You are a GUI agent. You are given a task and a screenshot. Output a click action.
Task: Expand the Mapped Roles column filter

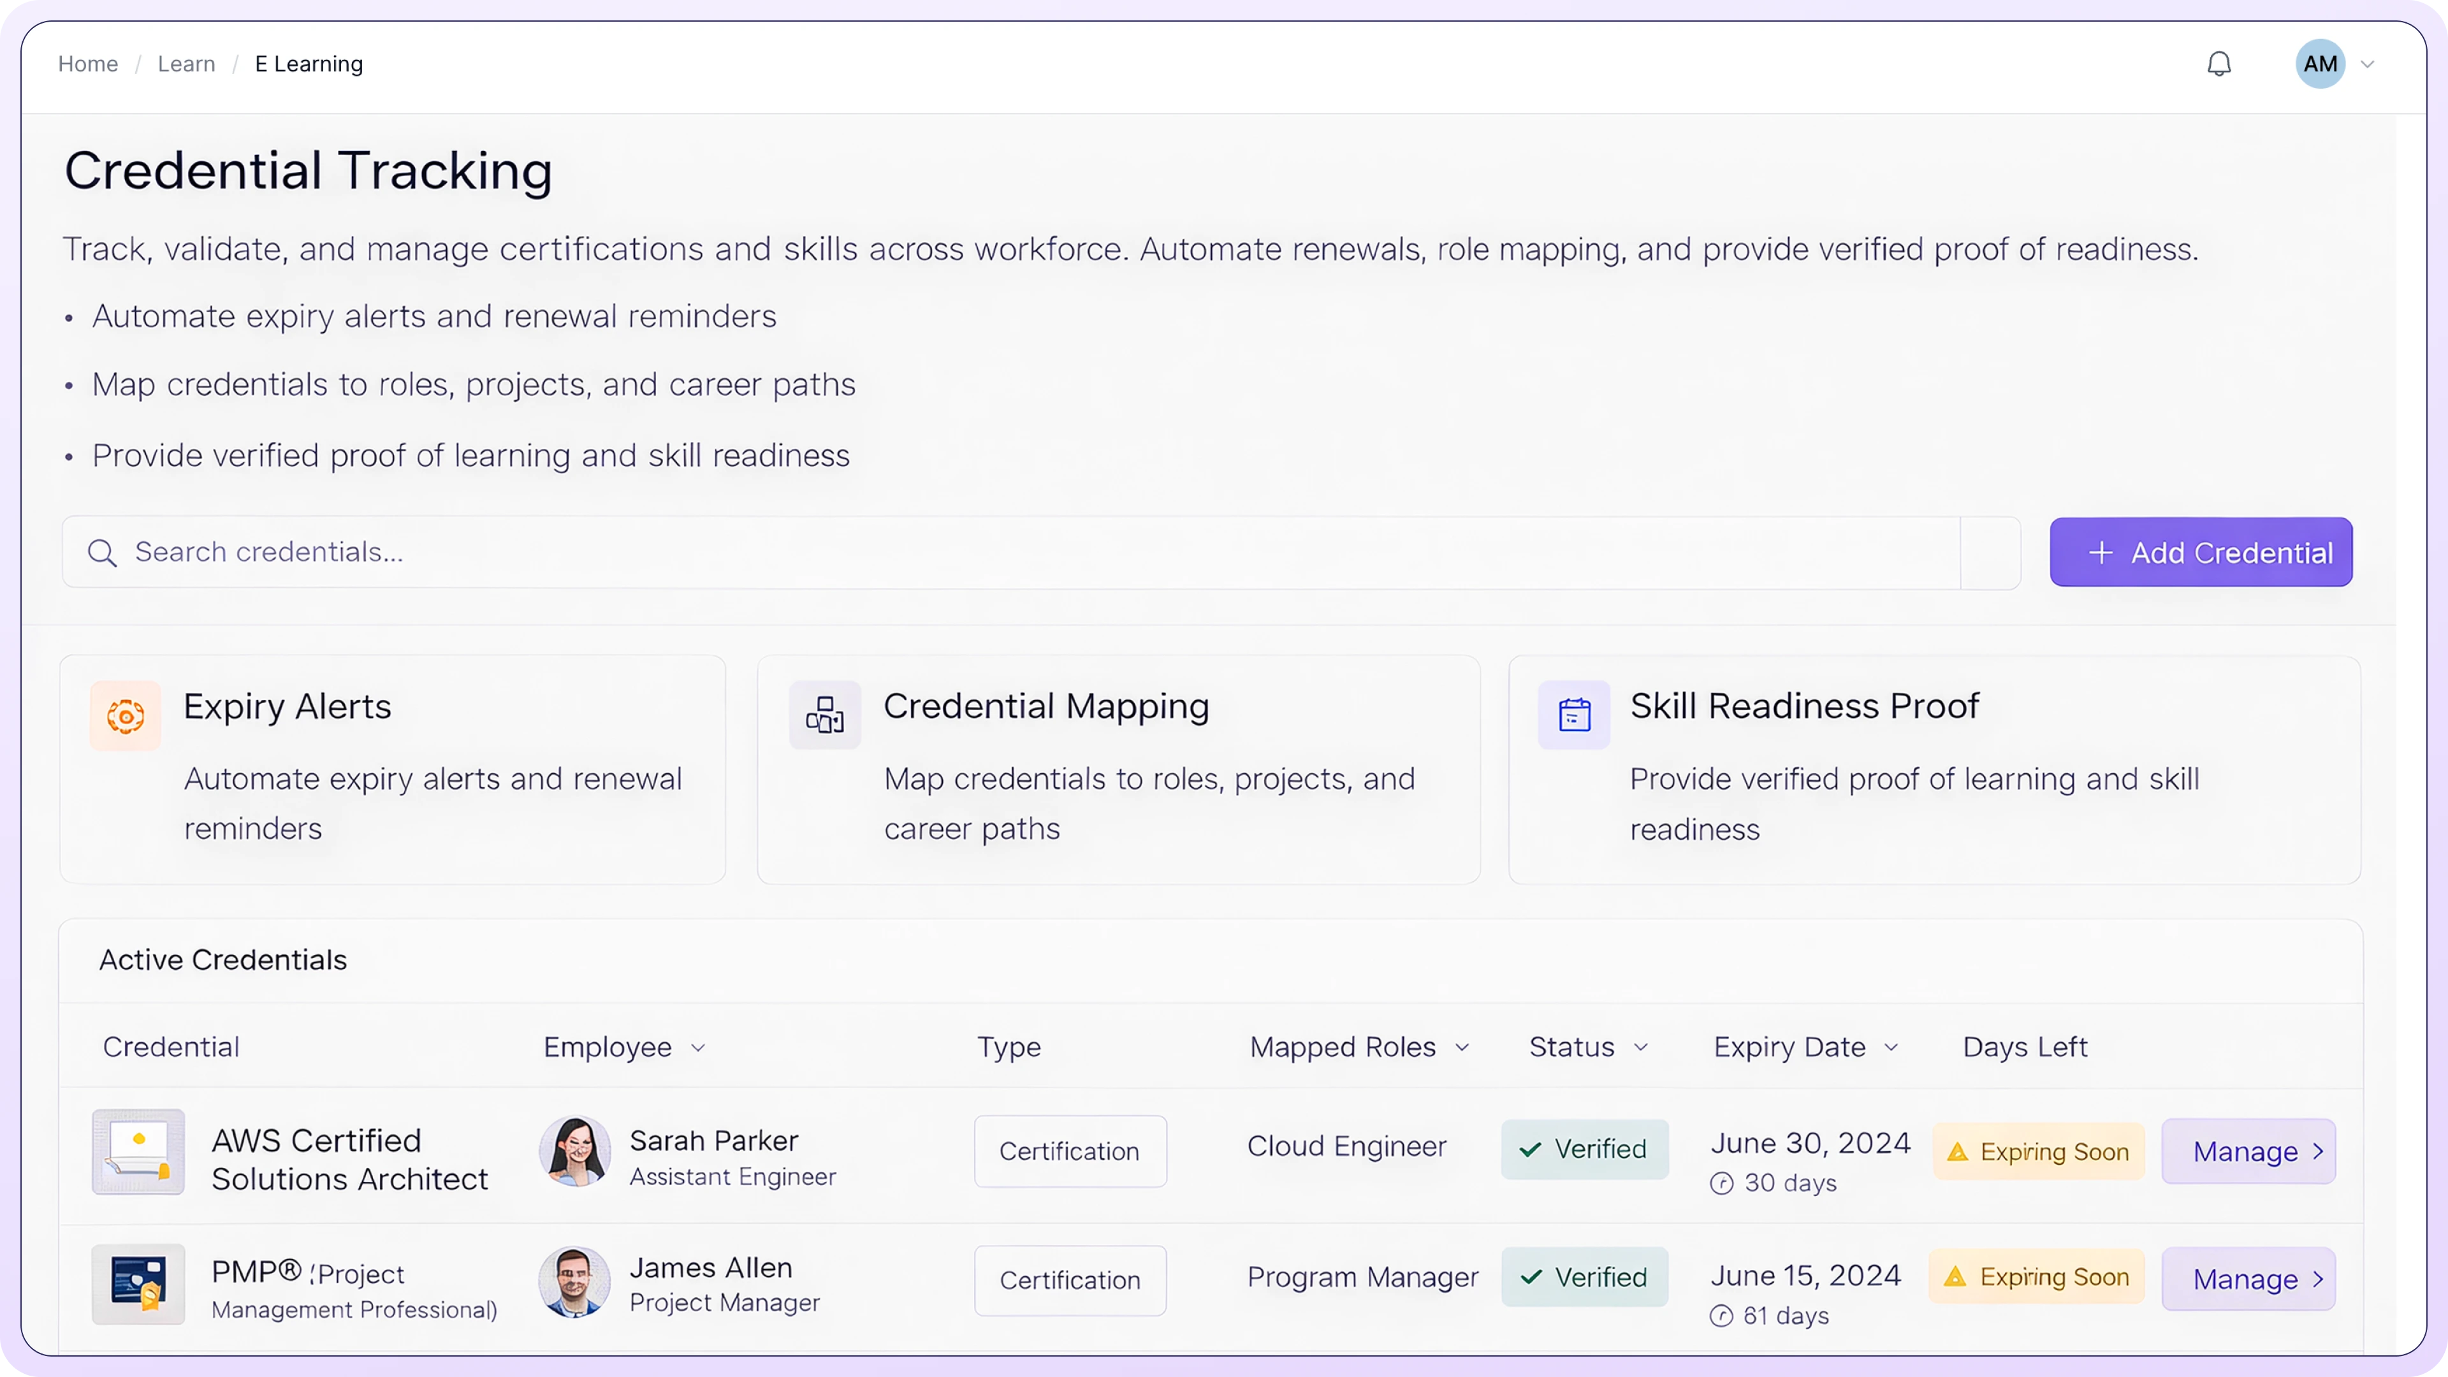[x=1462, y=1047]
